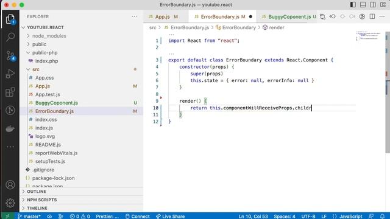Open notifications bell in status bar

[382, 217]
